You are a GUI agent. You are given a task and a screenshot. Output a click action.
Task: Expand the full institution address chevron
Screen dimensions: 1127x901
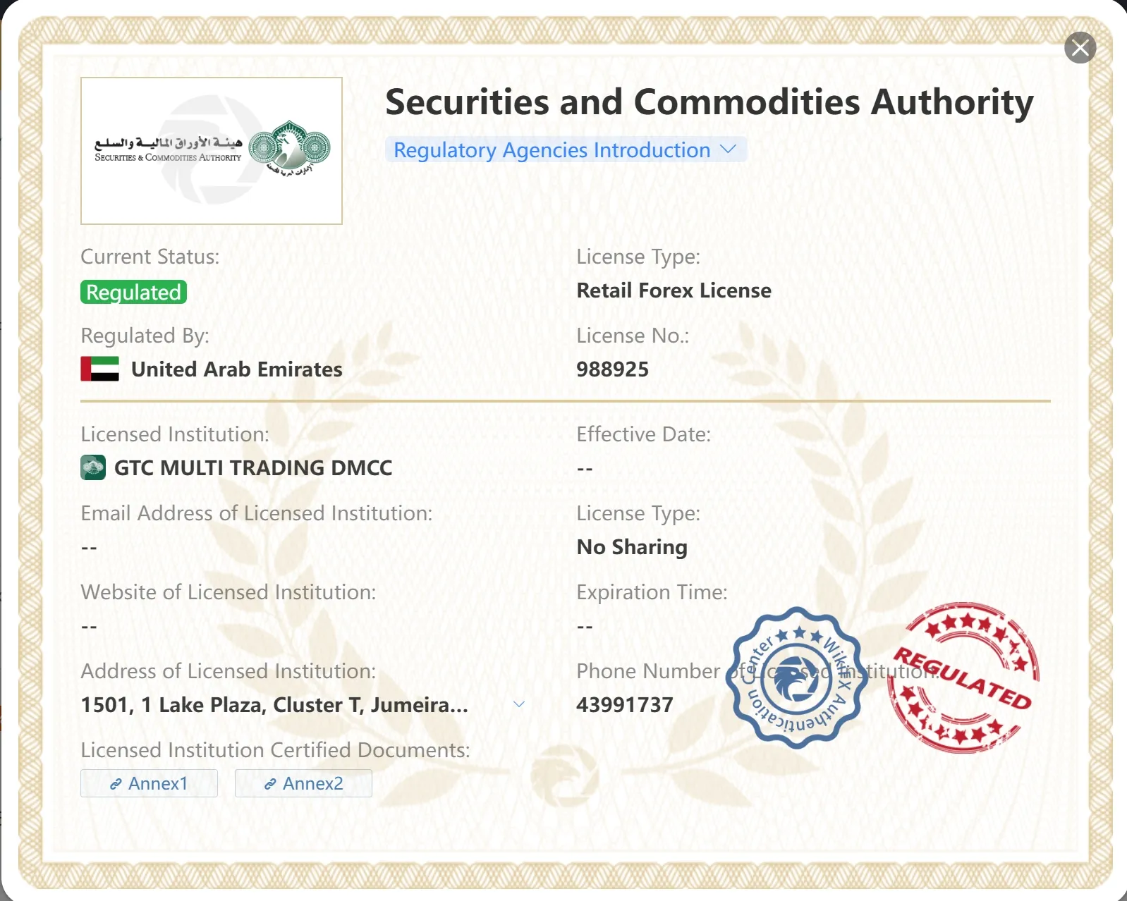click(x=519, y=704)
